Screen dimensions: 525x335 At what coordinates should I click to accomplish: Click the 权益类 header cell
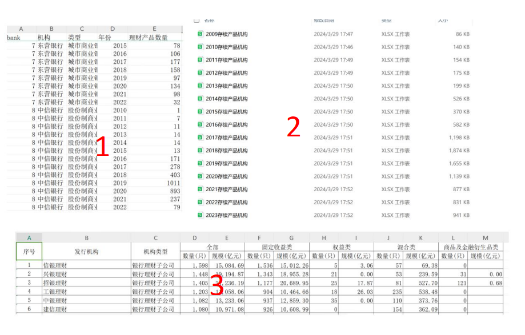pos(342,247)
